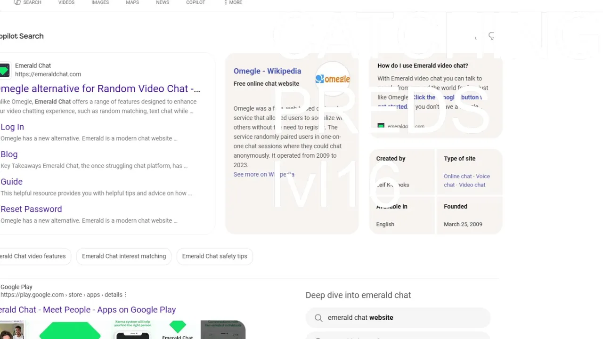The image size is (603, 339).
Task: Select the Emerald Chat interest matching chip
Action: coord(124,256)
